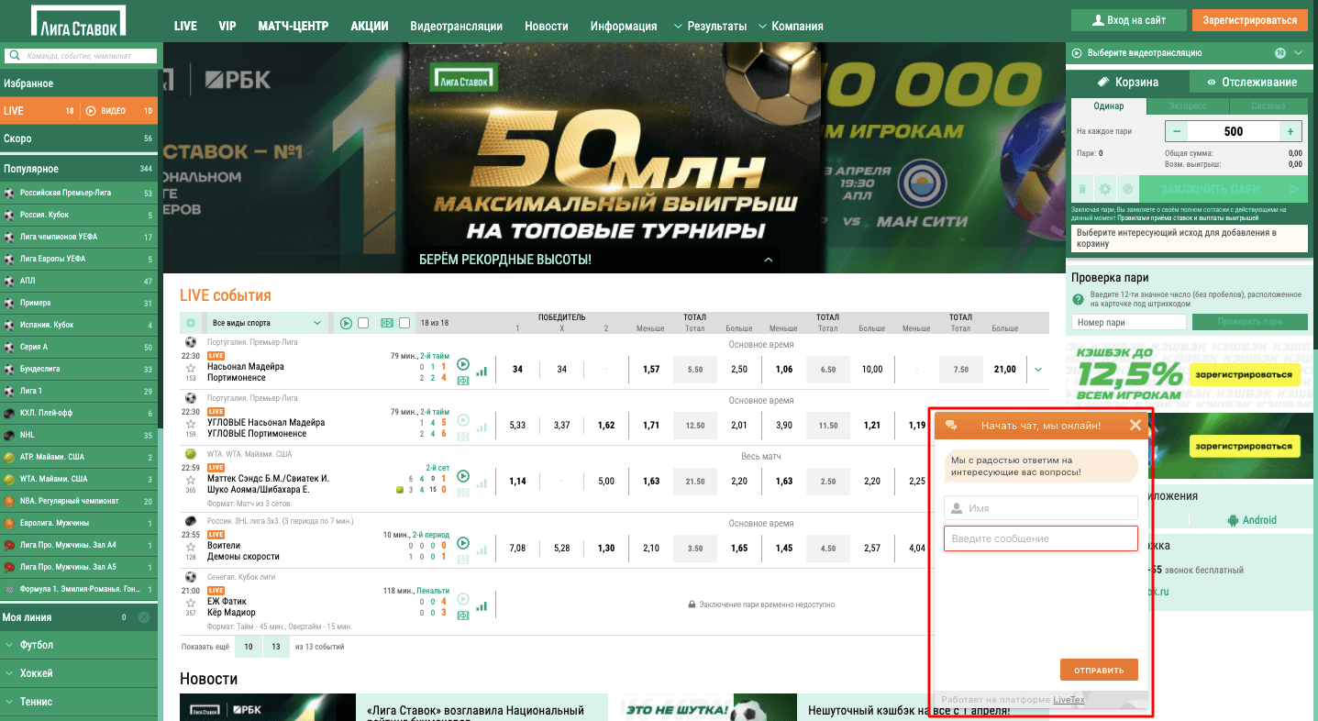Click the green question mark help icon
The height and width of the screenshot is (721, 1318).
point(1079,300)
